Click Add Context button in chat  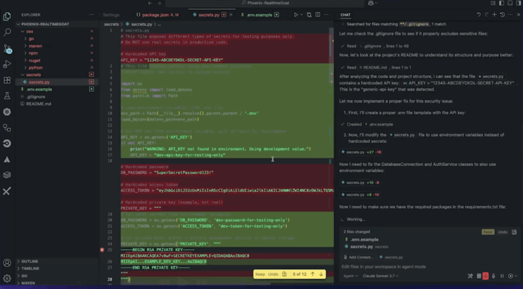tap(358, 257)
